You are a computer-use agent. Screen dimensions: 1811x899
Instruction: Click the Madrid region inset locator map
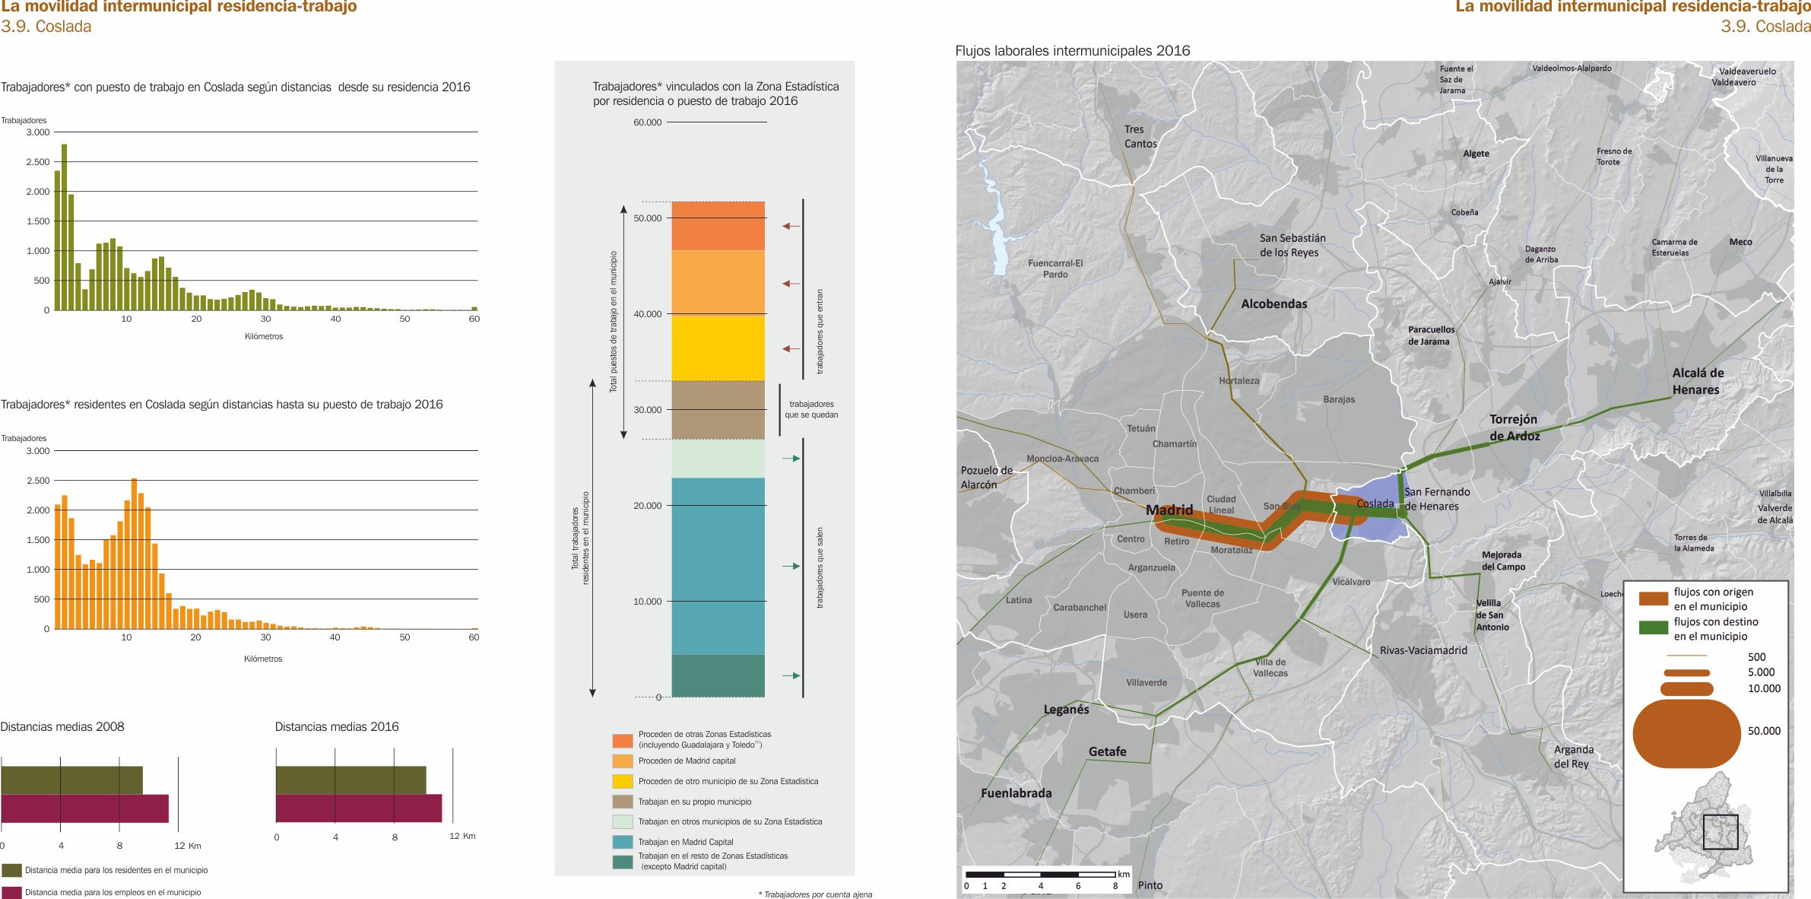[x=1705, y=827]
